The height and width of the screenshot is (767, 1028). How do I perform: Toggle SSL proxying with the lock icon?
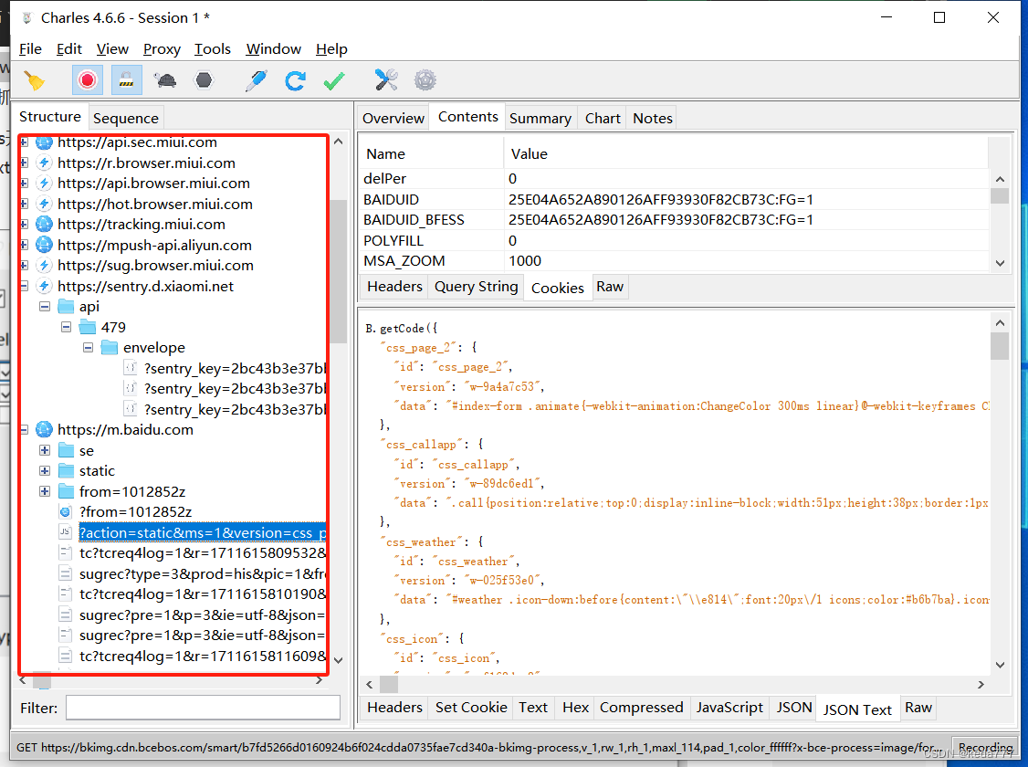point(126,79)
